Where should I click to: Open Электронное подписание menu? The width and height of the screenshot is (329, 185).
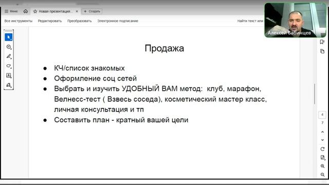click(118, 21)
